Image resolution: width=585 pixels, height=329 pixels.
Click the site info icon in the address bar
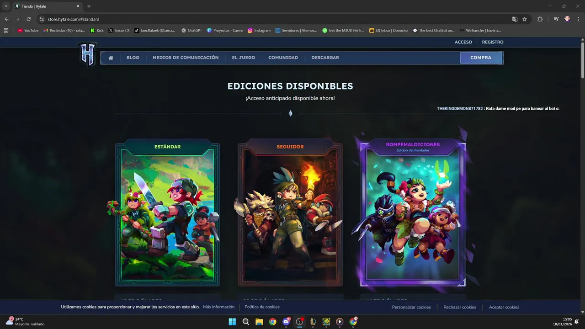(x=42, y=19)
